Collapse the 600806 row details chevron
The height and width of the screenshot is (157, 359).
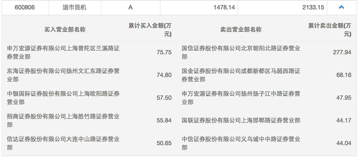coord(341,7)
